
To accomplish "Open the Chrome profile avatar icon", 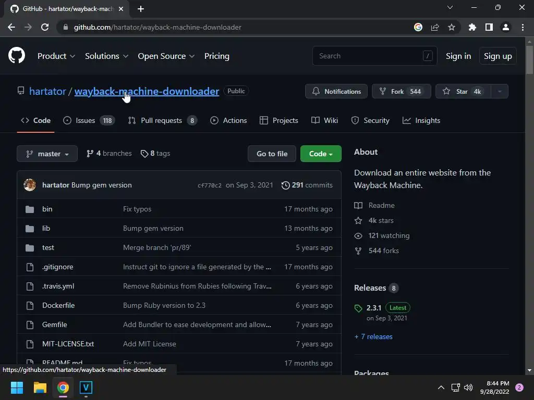I will click(506, 27).
